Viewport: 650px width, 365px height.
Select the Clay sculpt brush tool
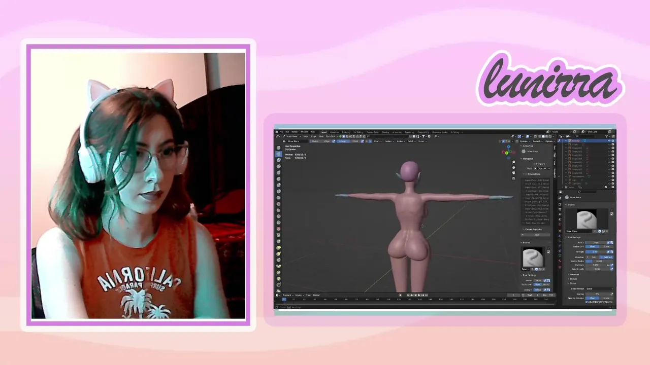tap(278, 160)
